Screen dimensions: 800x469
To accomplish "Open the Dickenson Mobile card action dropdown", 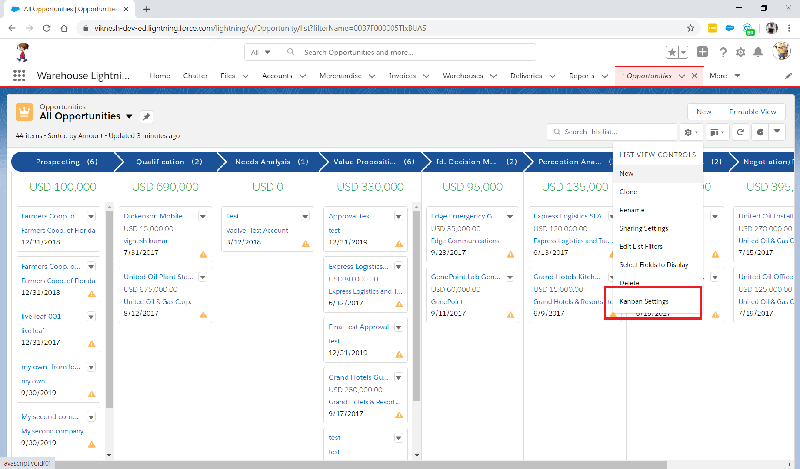I will pyautogui.click(x=203, y=216).
